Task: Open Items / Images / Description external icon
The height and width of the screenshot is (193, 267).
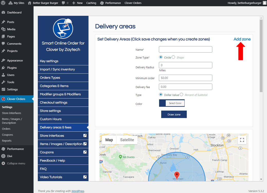Action: pyautogui.click(x=85, y=144)
